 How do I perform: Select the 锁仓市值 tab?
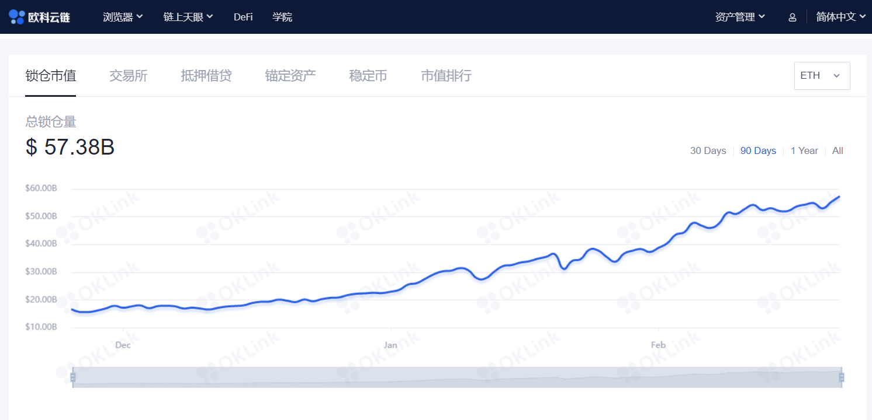[x=50, y=76]
